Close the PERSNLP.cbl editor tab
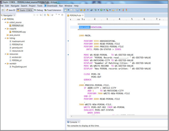This screenshot has height=131, width=169. (x=83, y=15)
